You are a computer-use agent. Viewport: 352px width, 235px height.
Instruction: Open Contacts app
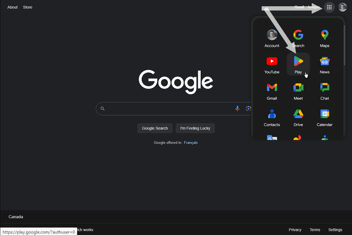point(272,117)
